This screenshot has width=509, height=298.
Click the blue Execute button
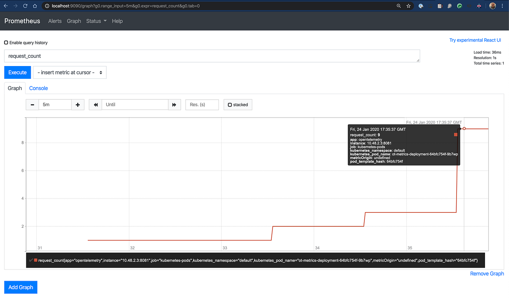click(x=17, y=72)
